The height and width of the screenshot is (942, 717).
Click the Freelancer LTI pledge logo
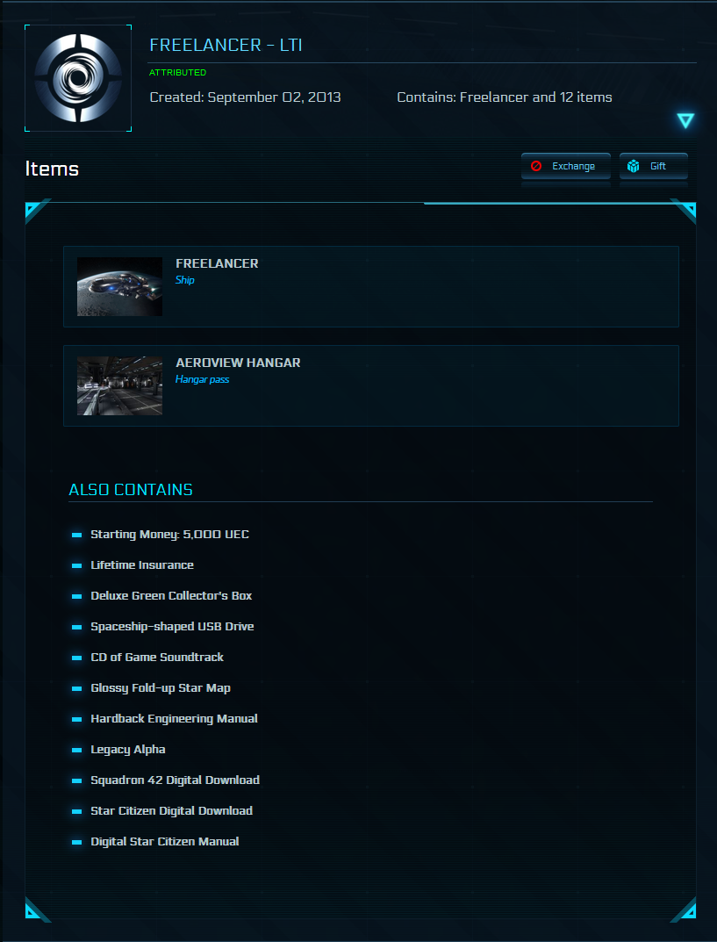click(x=78, y=78)
